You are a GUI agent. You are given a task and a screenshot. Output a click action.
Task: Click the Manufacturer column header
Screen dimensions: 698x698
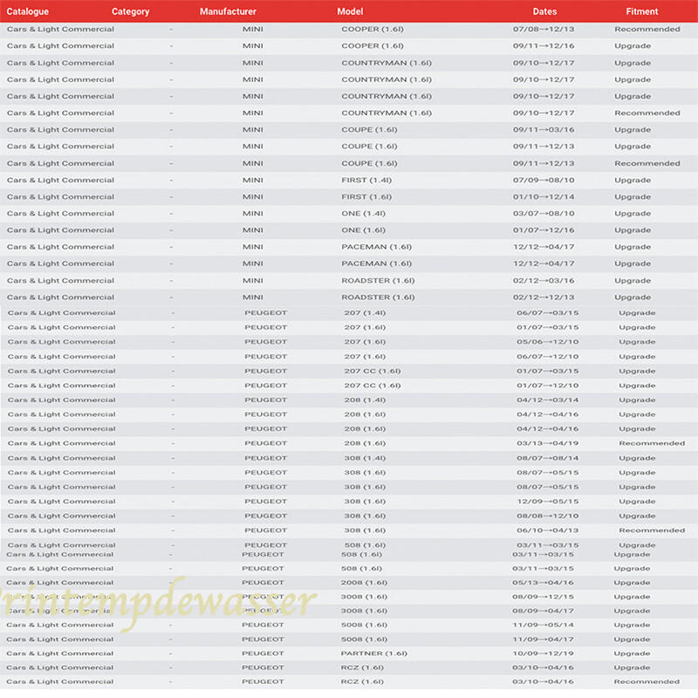coord(228,11)
